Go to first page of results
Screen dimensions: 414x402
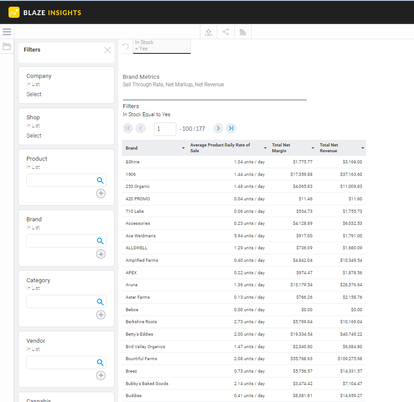tap(128, 128)
